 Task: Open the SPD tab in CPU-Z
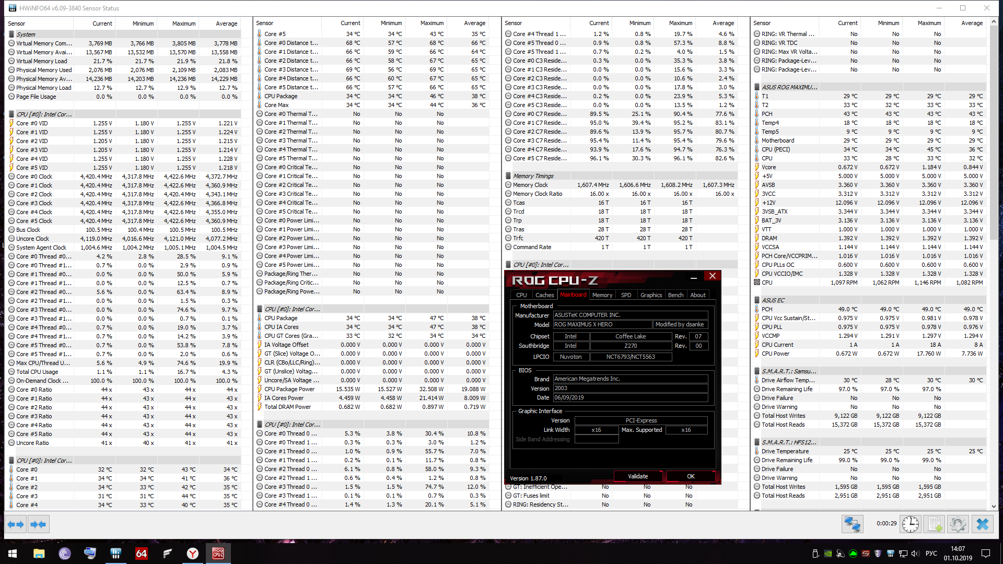click(x=626, y=295)
